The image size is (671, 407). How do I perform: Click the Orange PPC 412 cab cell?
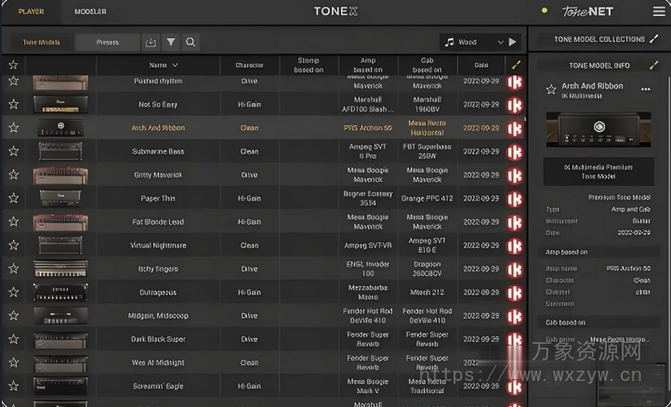(x=428, y=198)
